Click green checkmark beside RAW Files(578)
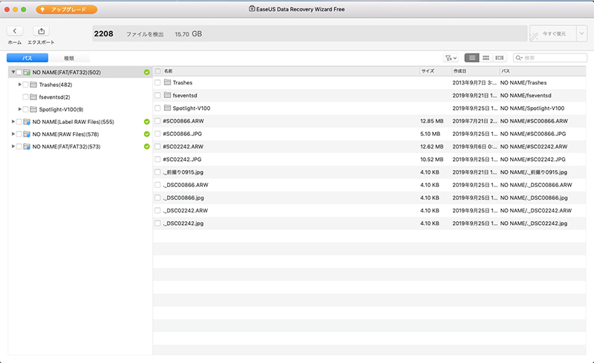The width and height of the screenshot is (594, 363). (146, 134)
